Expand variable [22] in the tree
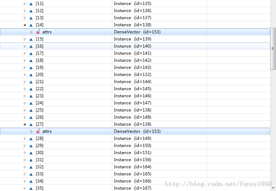Viewport: 276px width, 191px height. 25,89
